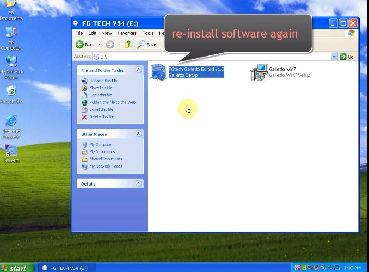Open the Search tool in toolbar
This screenshot has width=369, height=272.
coord(150,44)
